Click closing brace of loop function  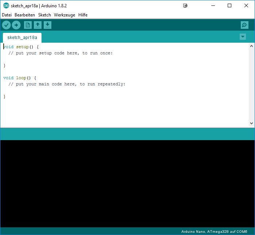tap(4, 97)
